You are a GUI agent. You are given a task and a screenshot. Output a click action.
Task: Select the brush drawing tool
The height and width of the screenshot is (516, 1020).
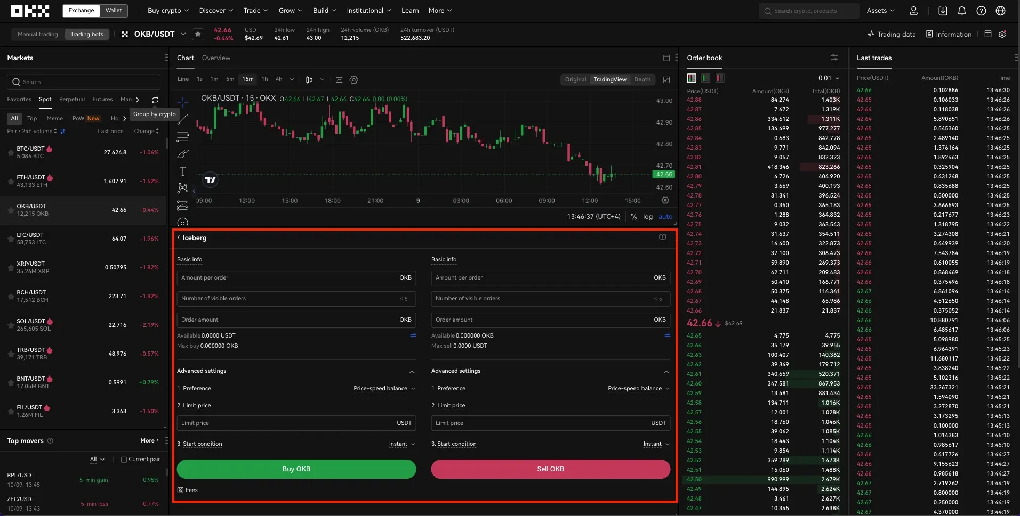click(x=183, y=154)
